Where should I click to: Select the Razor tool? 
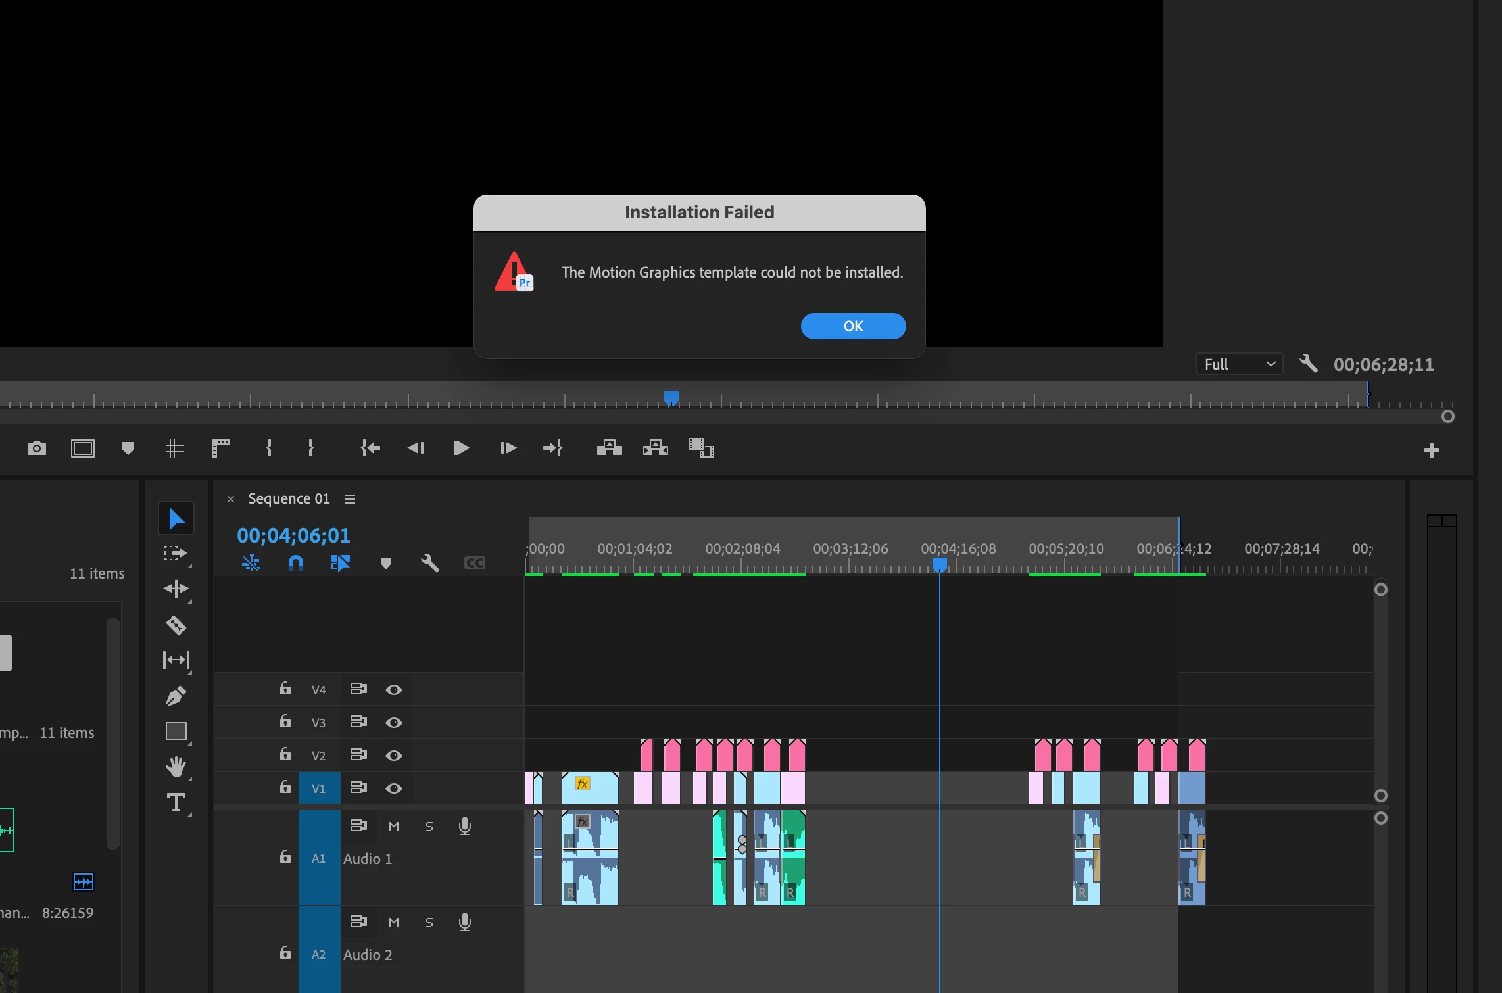176,625
